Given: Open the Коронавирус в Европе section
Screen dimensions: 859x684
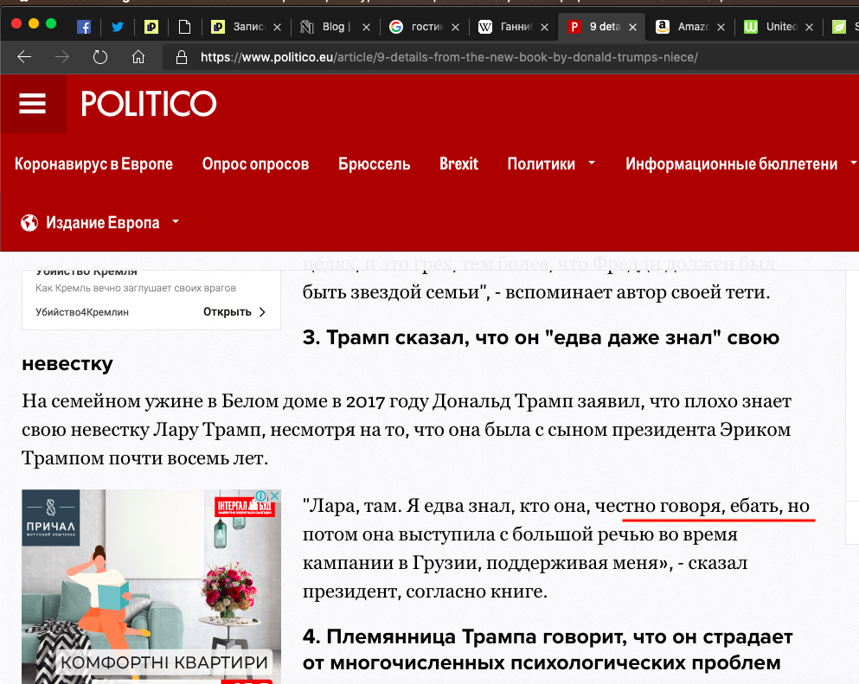Looking at the screenshot, I should [93, 163].
